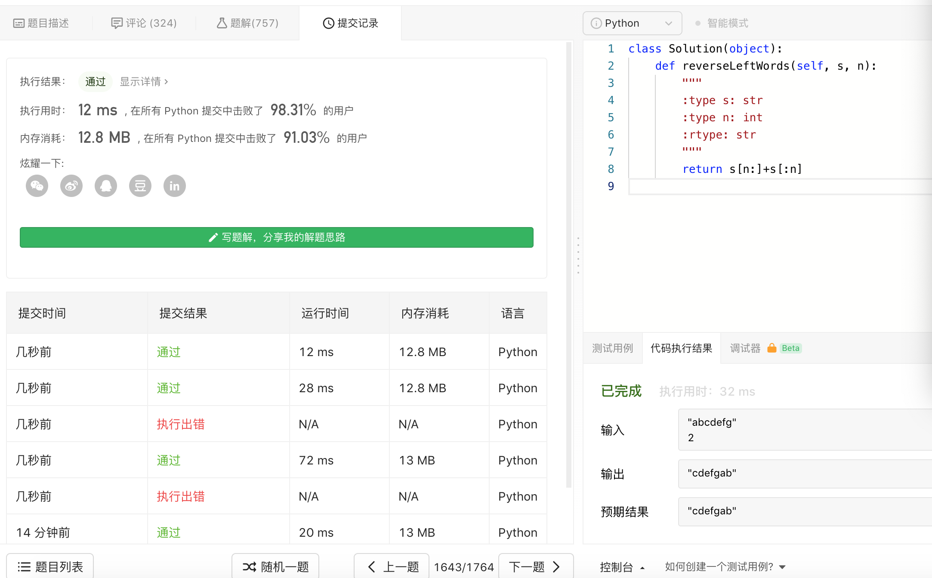Go to 下一题 next problem
This screenshot has width=932, height=578.
(536, 566)
